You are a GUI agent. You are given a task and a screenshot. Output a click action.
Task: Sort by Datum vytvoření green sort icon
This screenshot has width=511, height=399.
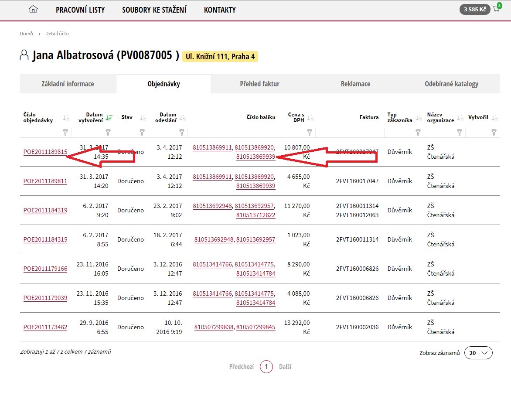pos(109,118)
